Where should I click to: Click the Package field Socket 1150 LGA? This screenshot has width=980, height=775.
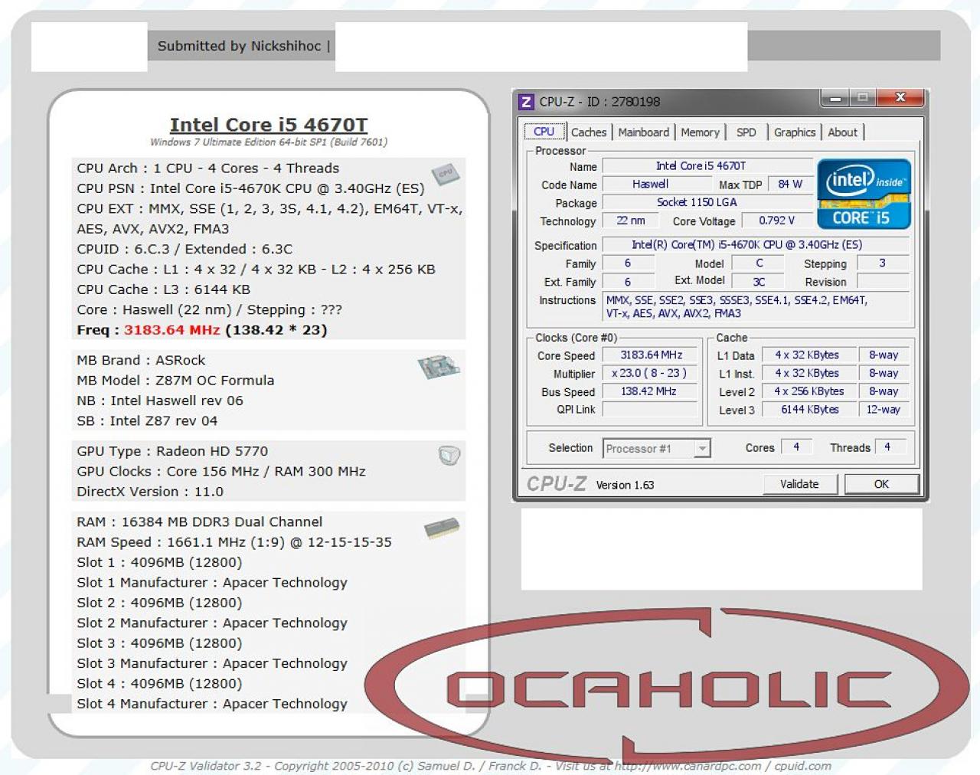[707, 203]
